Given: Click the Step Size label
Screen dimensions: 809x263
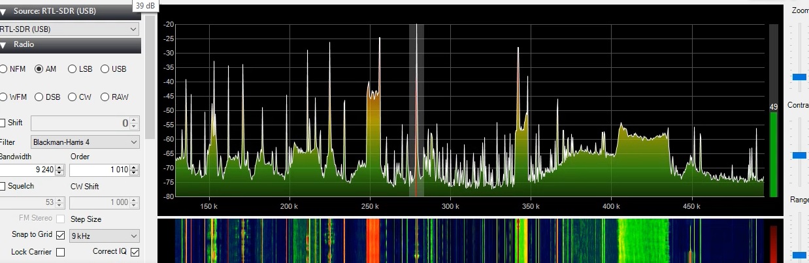Looking at the screenshot, I should click(x=86, y=219).
